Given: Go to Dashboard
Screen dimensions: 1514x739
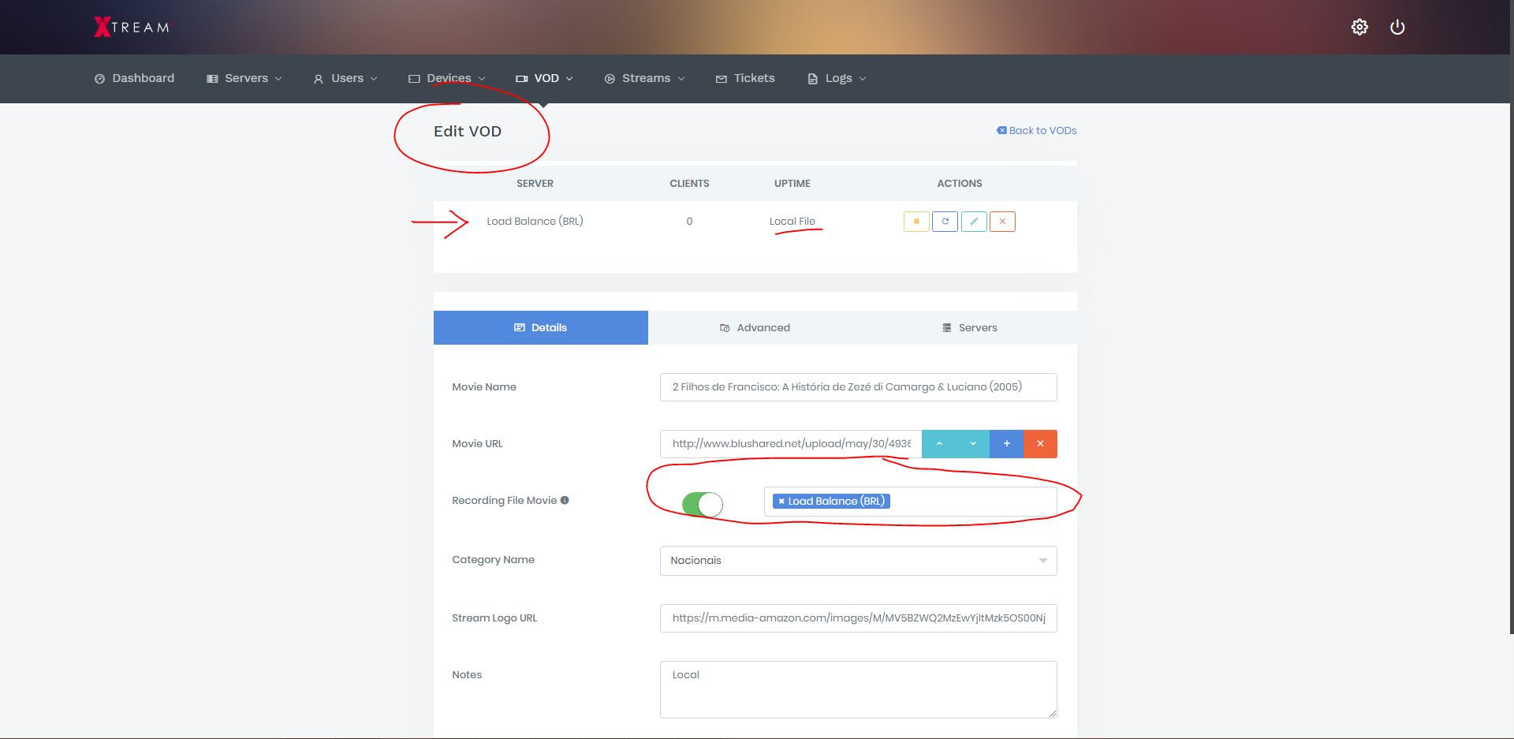Looking at the screenshot, I should 134,79.
